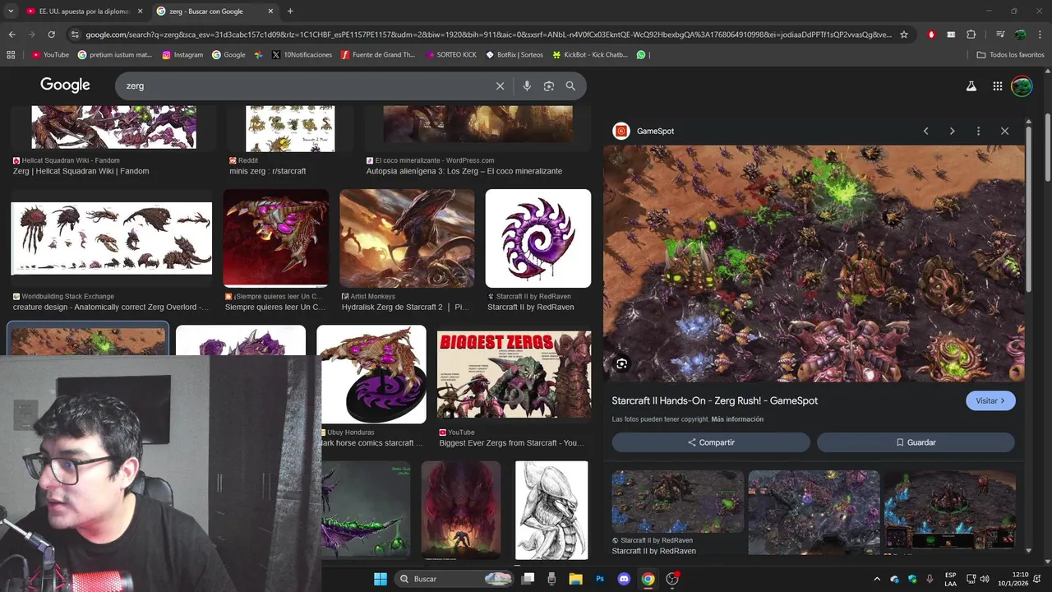The image size is (1052, 592).
Task: Open the WhatsApp bookmark icon
Action: tap(641, 55)
